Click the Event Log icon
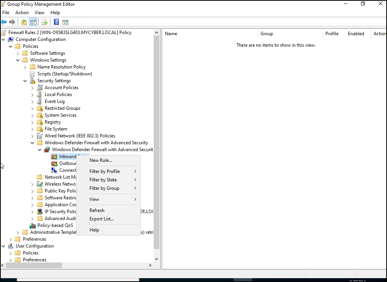 click(39, 101)
